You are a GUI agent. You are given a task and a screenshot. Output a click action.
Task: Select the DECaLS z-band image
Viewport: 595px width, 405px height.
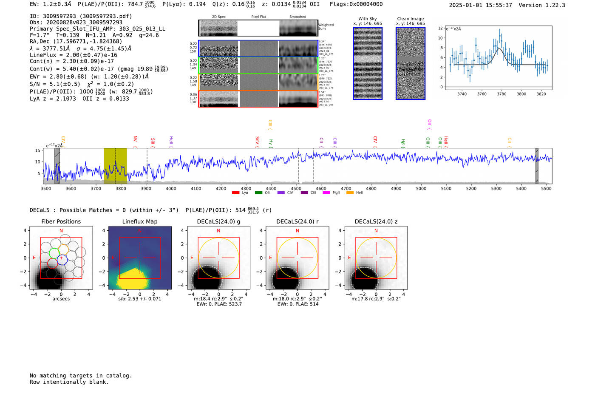click(x=376, y=258)
